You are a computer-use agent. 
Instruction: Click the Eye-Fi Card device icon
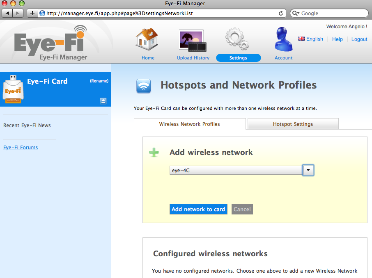point(13,89)
